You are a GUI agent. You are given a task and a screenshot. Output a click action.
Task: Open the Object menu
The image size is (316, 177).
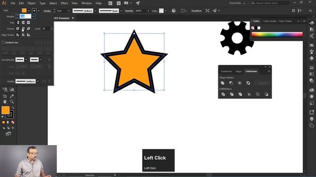[32, 3]
